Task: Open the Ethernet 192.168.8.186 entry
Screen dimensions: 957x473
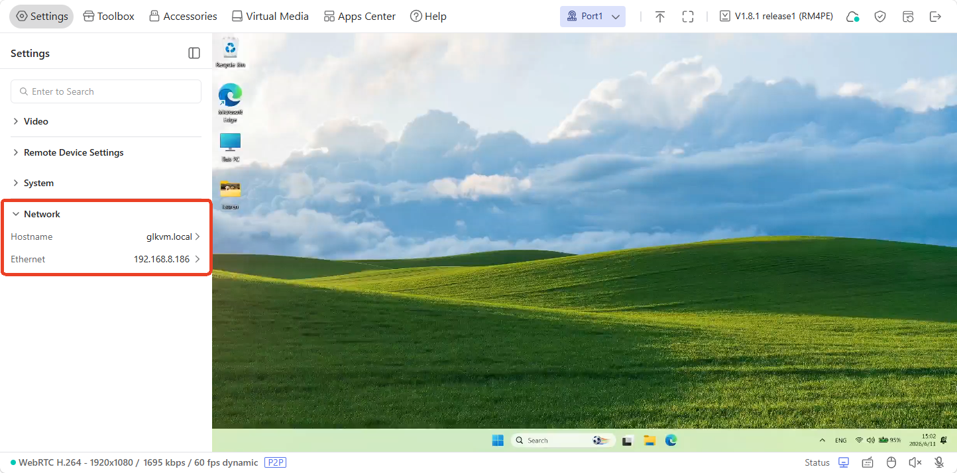Action: tap(106, 259)
